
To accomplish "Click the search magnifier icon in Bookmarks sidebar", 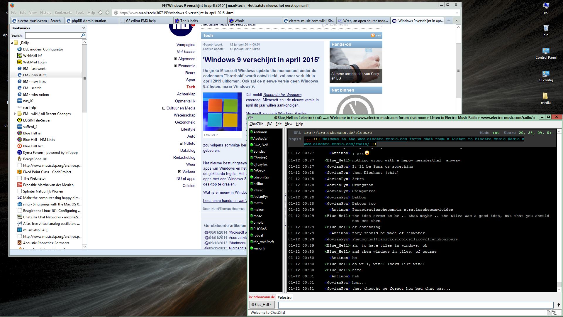I will point(83,36).
